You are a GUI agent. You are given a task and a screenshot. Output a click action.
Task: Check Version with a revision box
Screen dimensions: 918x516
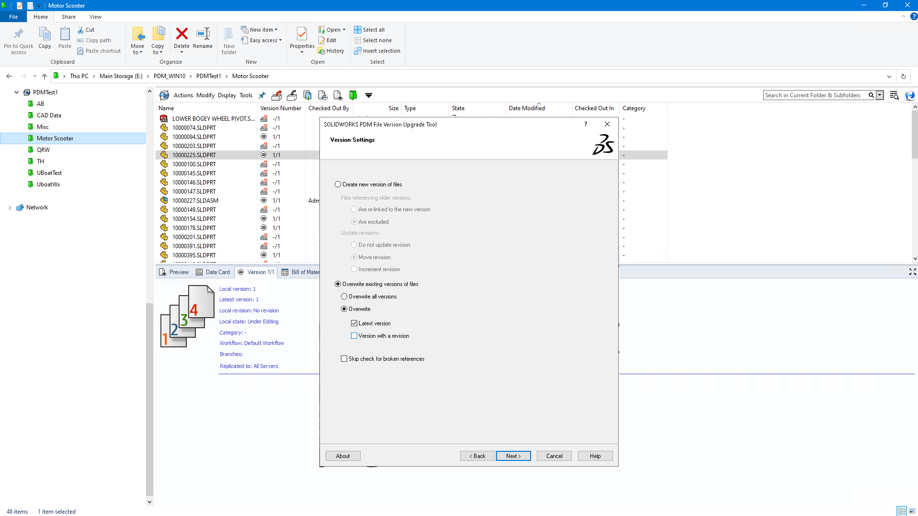(354, 336)
